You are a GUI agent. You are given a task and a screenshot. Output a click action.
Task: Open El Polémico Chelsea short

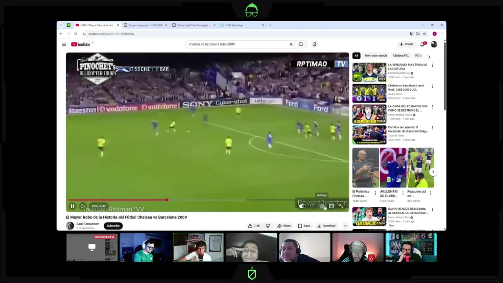click(365, 168)
